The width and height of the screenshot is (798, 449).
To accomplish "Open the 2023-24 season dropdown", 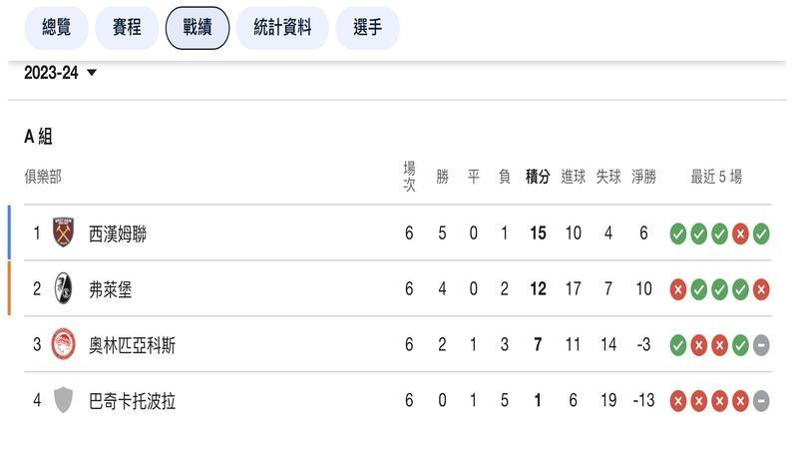I will click(x=61, y=73).
